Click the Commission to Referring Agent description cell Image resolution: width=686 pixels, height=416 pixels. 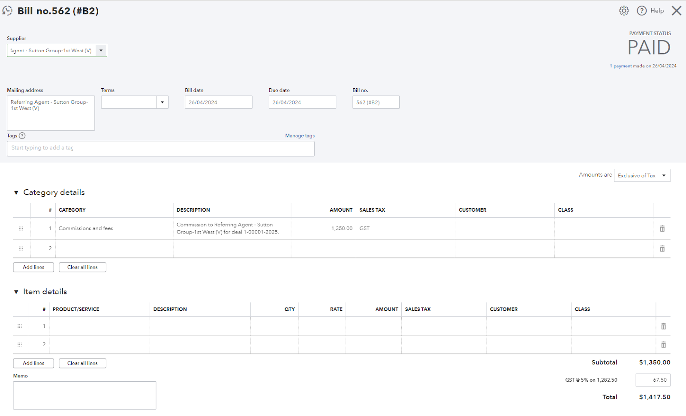(x=232, y=229)
